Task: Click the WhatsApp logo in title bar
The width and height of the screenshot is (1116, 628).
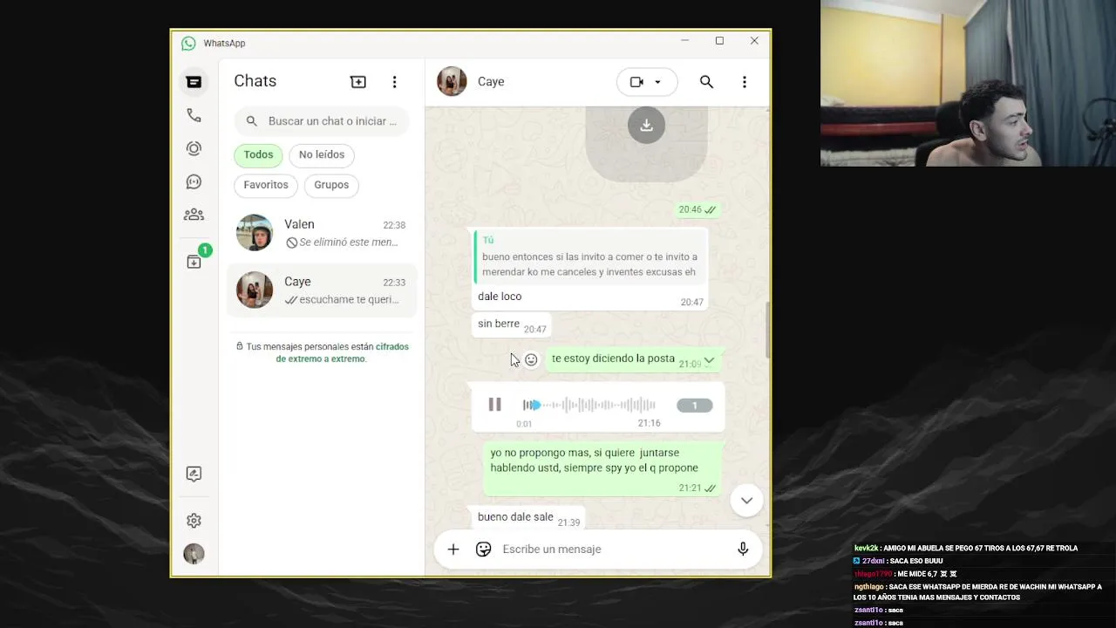Action: [188, 44]
